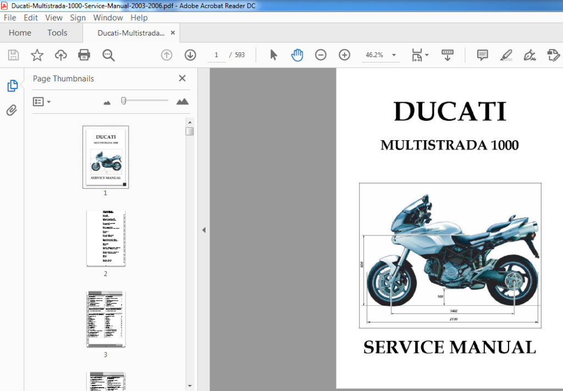Switch to the Tools tab

coord(57,32)
